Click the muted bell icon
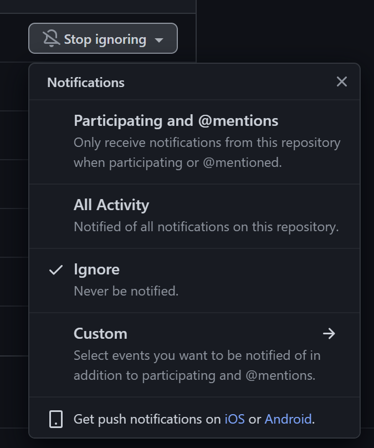Image resolution: width=374 pixels, height=448 pixels. coord(52,39)
